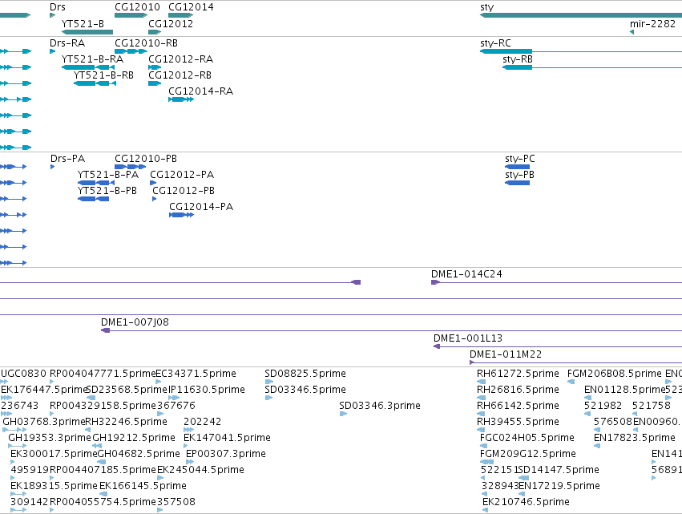Click the Drs-PA protein feature

53,167
